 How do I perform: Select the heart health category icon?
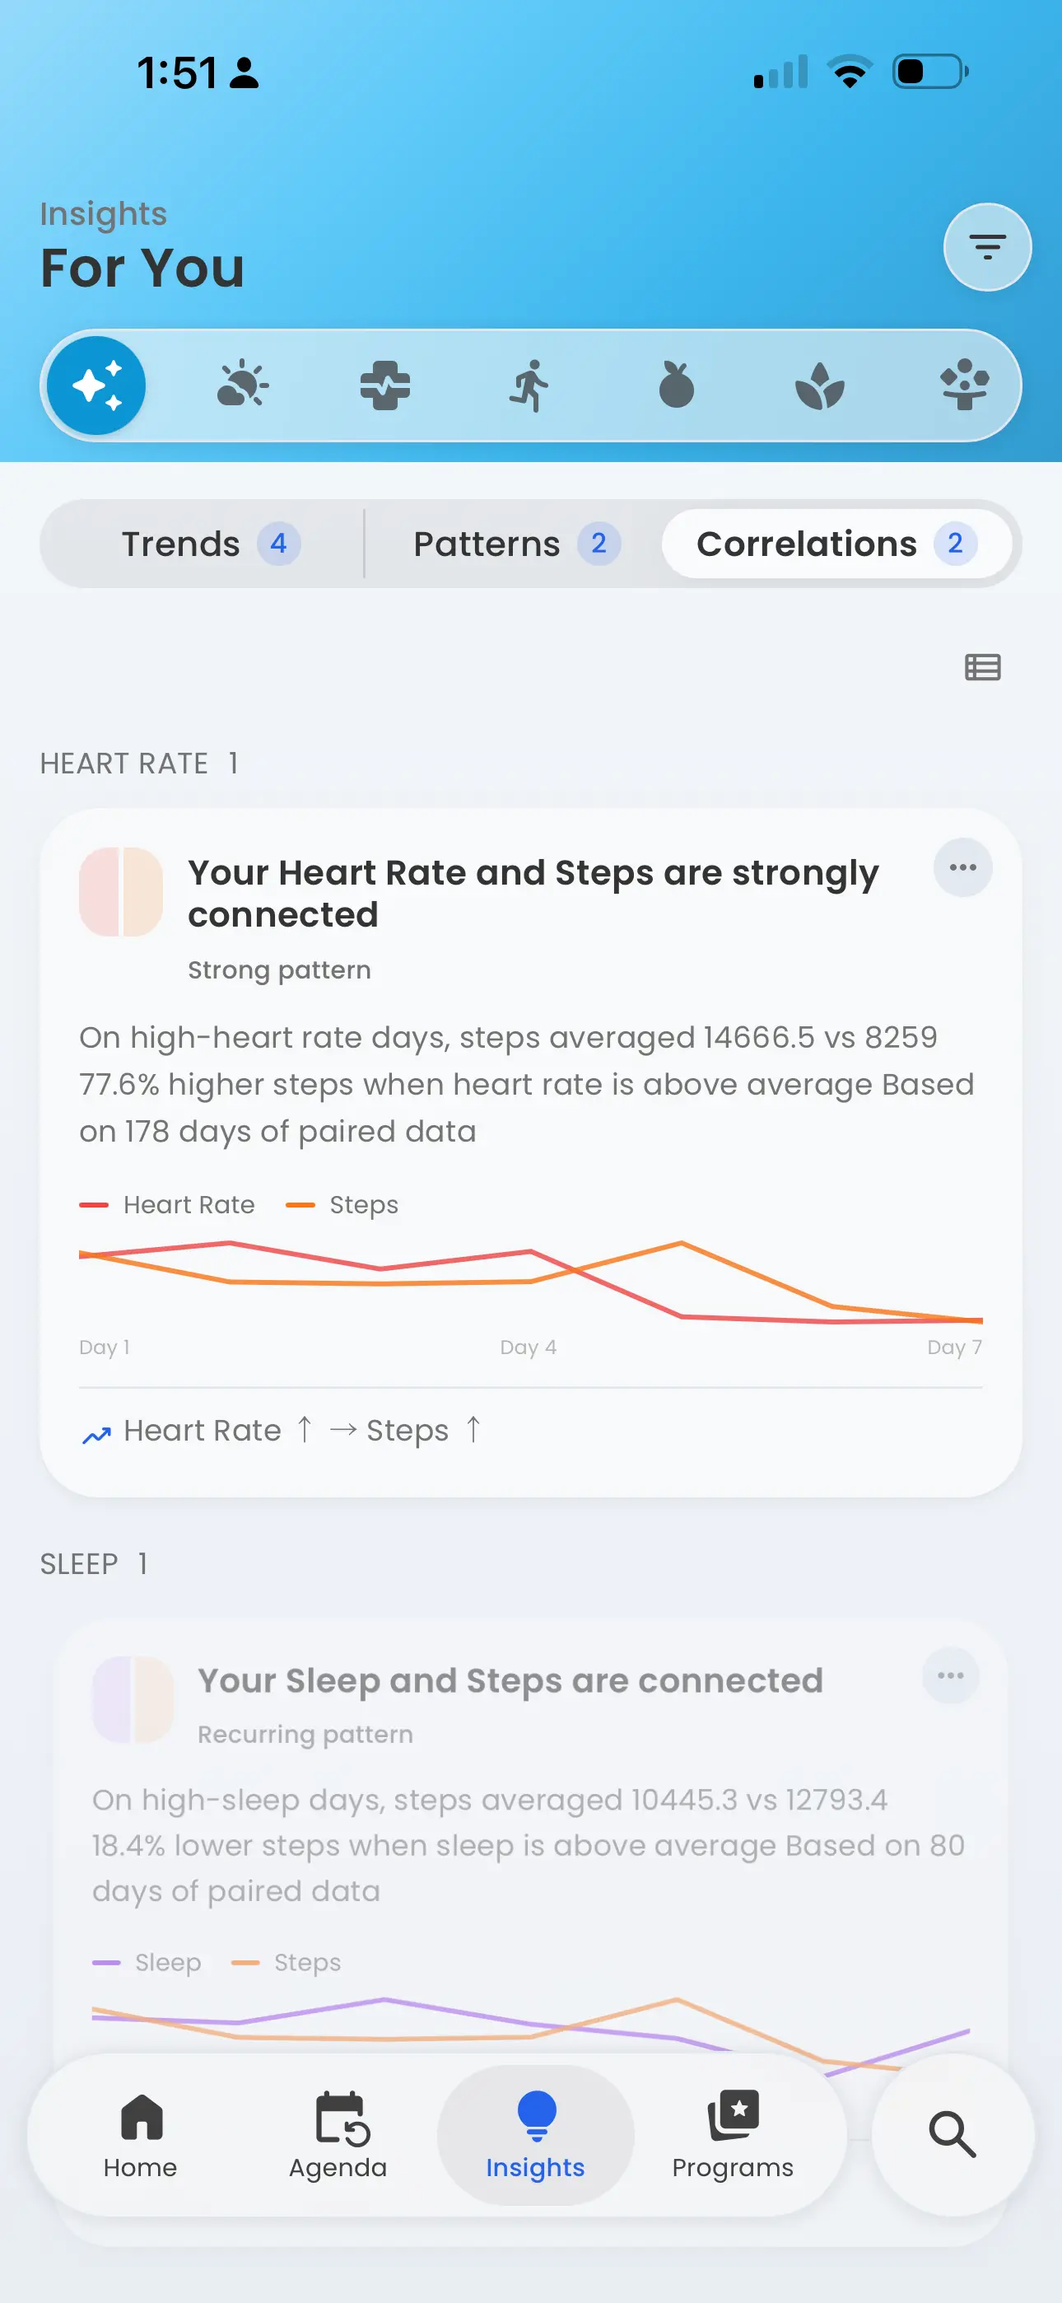(x=385, y=385)
